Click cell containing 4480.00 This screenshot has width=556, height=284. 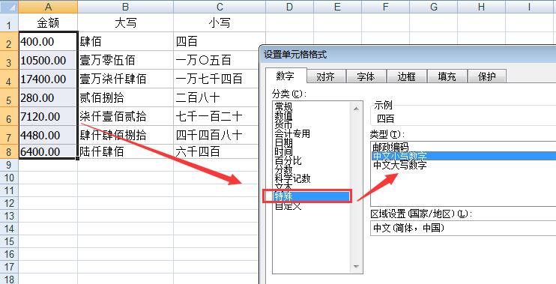(48, 135)
